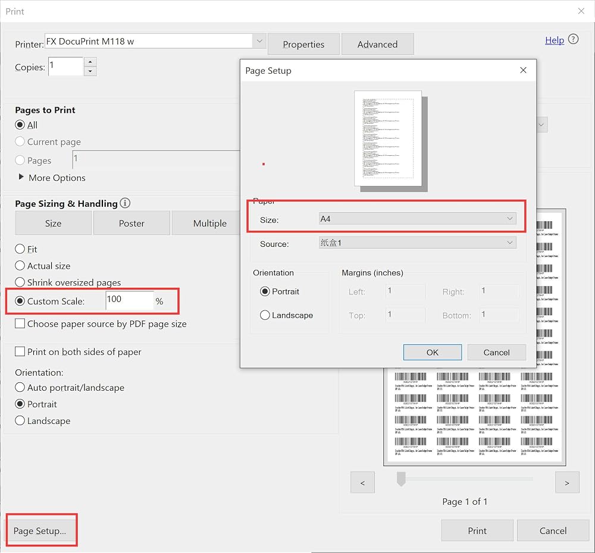Click the page preview slider handle
This screenshot has height=553, width=595.
[401, 479]
